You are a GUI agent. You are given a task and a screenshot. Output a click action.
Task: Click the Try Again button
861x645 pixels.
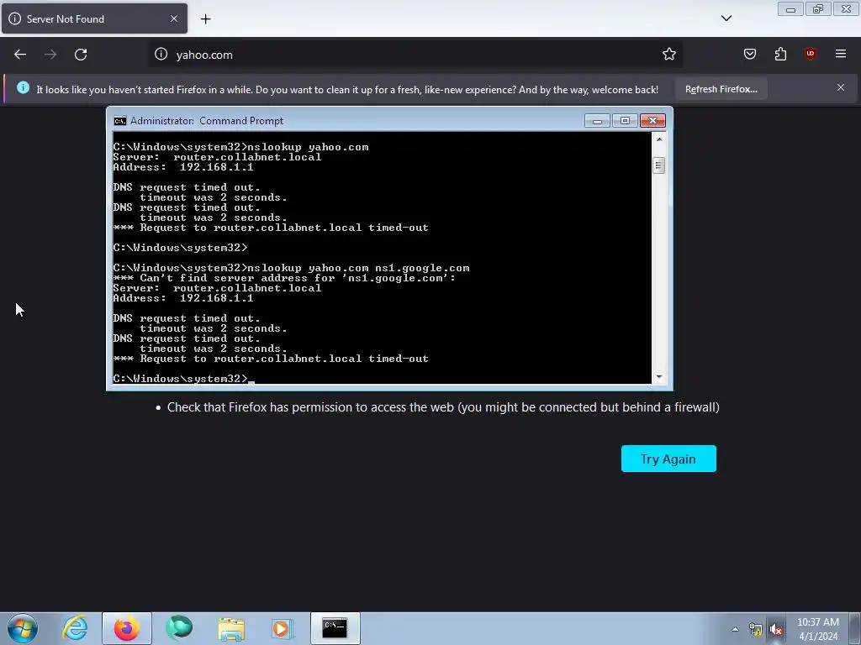click(668, 459)
